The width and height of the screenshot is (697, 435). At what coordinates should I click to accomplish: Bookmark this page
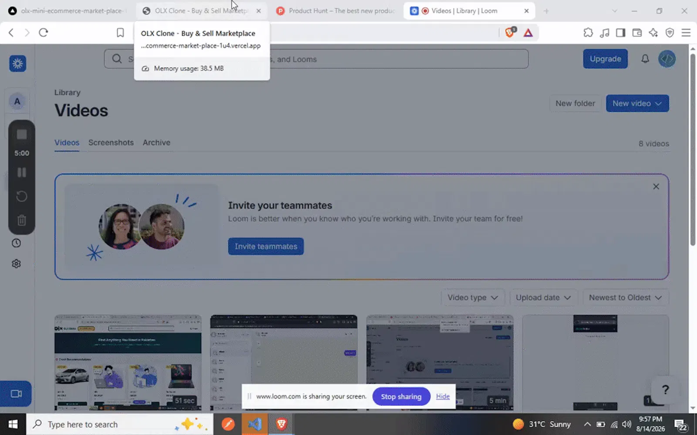pyautogui.click(x=120, y=33)
